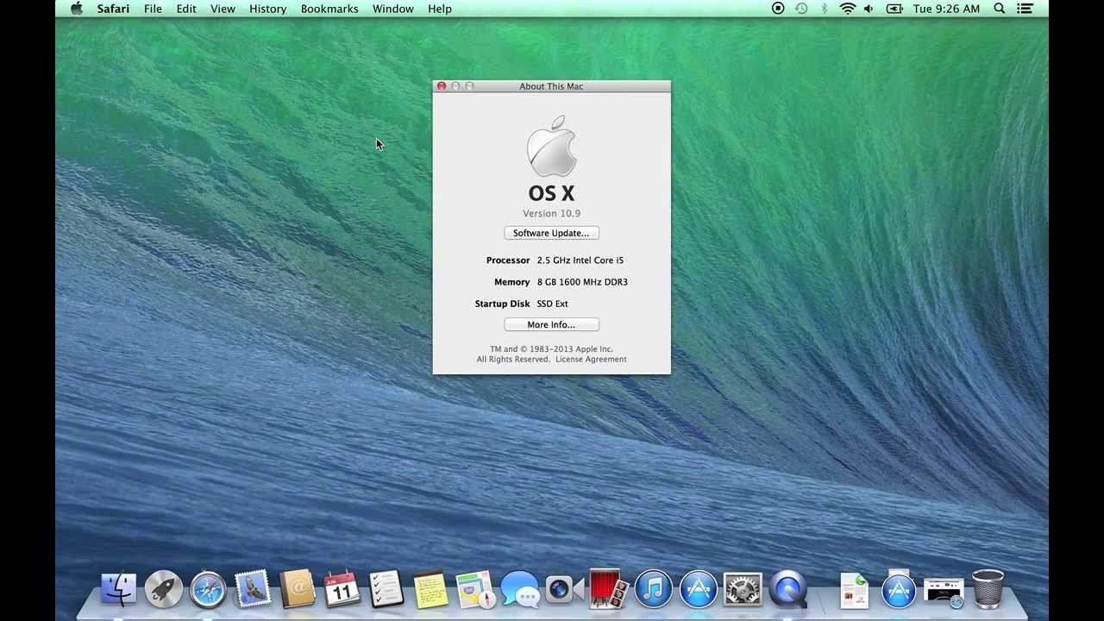Viewport: 1104px width, 621px height.
Task: Open Applications folder stack in Dock
Action: [x=899, y=590]
